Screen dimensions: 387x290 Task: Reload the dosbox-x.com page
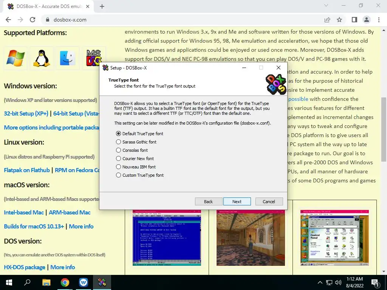(x=33, y=20)
